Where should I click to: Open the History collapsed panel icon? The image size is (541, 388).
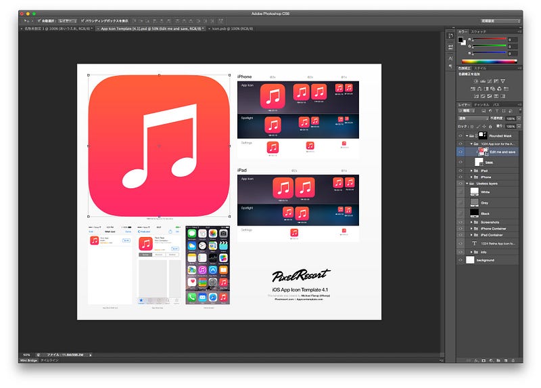(x=450, y=36)
